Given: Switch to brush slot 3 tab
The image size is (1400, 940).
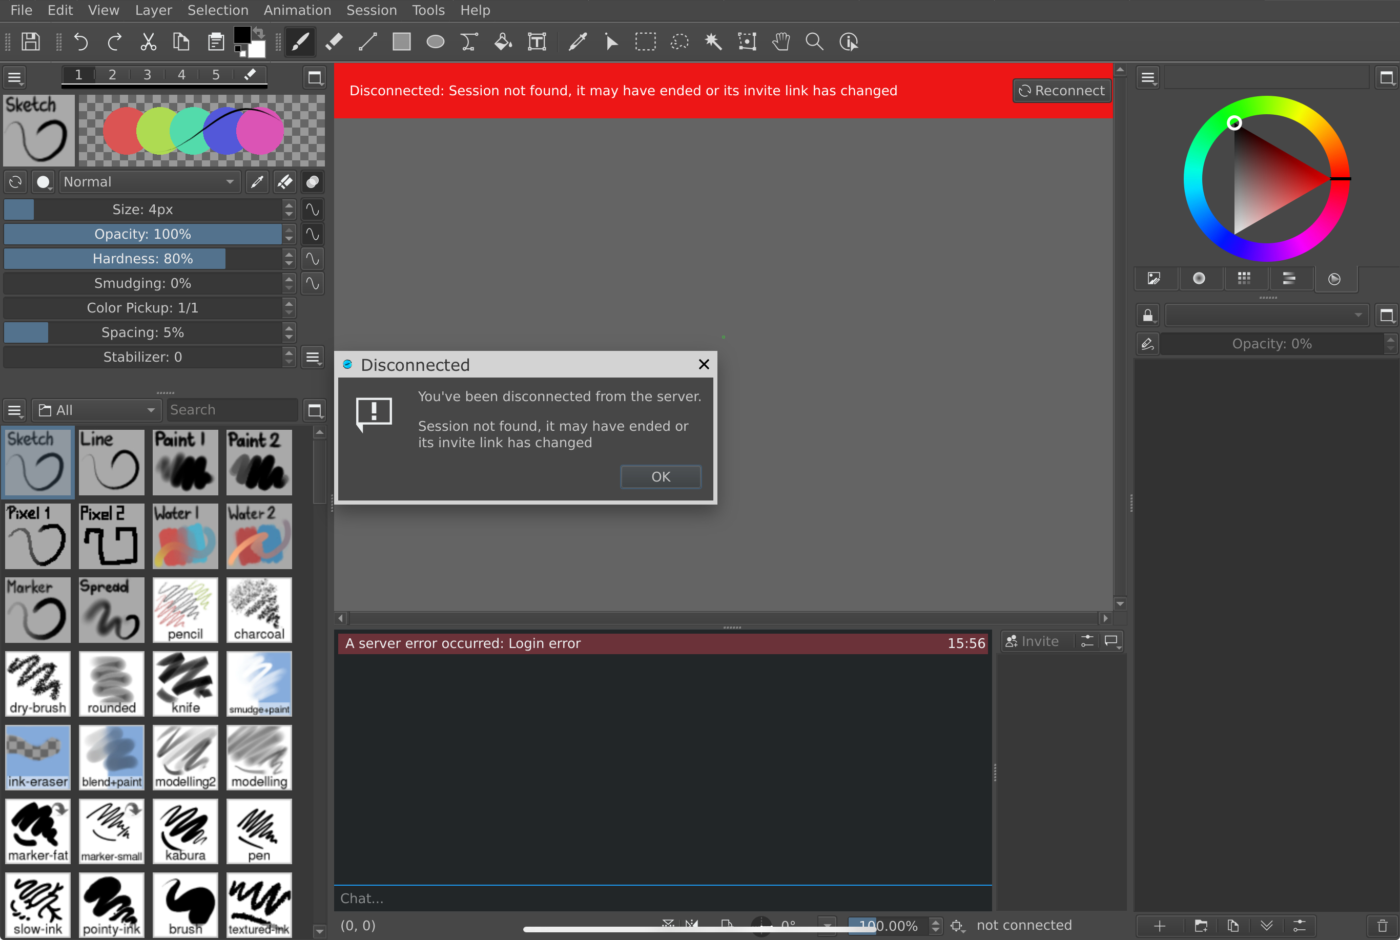Looking at the screenshot, I should (147, 75).
